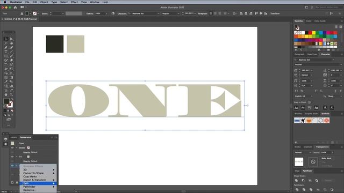344x193 pixels.
Task: Open the Object menu in menu bar
Action: click(44, 2)
